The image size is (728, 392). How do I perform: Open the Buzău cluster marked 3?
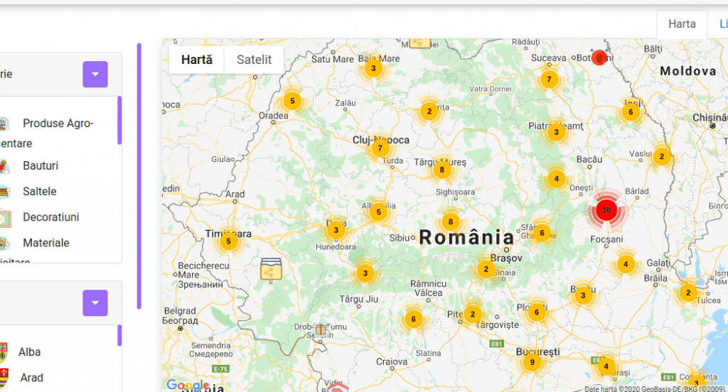(x=583, y=295)
